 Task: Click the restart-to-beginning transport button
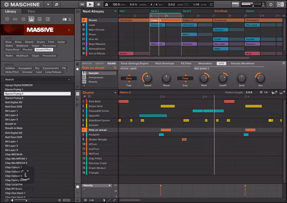pos(82,5)
